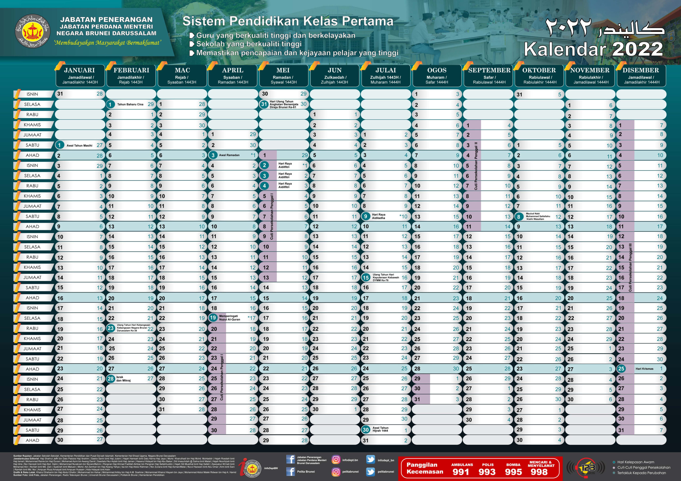Click the 'Sistem Pendidikan Kelas Pertama' heading
This screenshot has width=681, height=481.
[x=288, y=21]
